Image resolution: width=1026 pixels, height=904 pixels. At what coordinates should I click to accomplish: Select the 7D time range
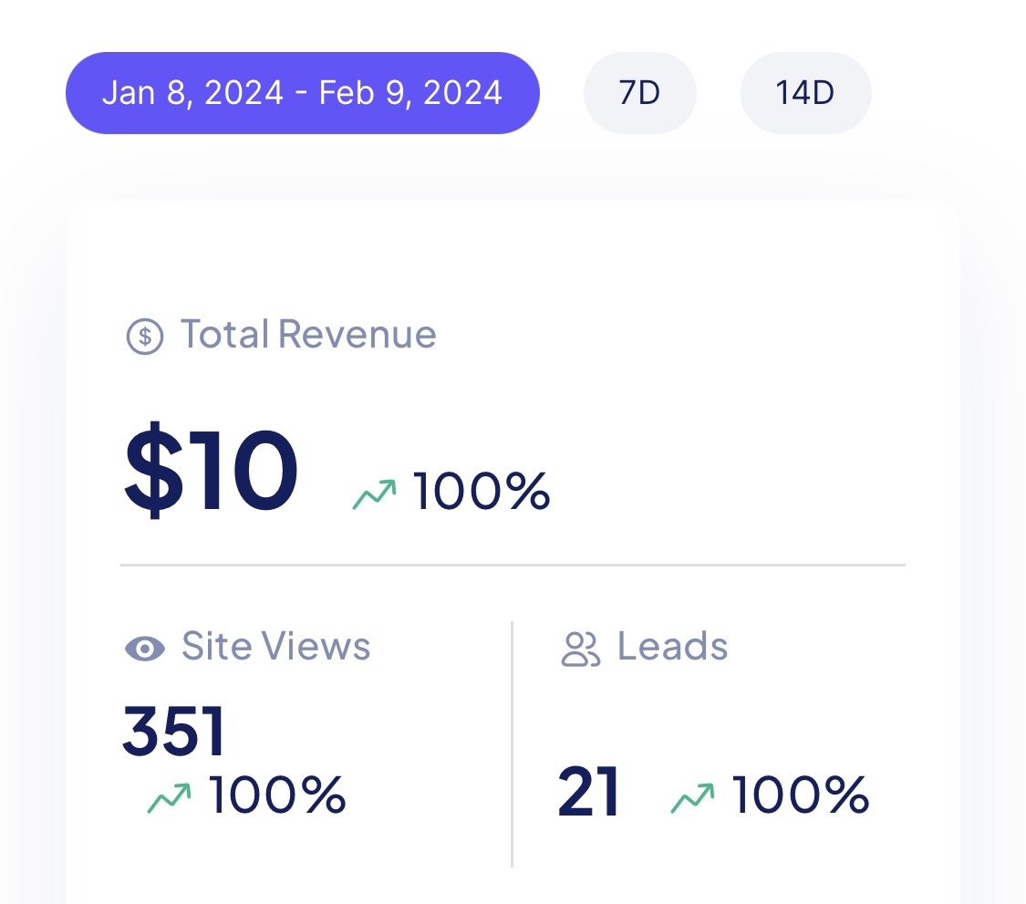639,93
